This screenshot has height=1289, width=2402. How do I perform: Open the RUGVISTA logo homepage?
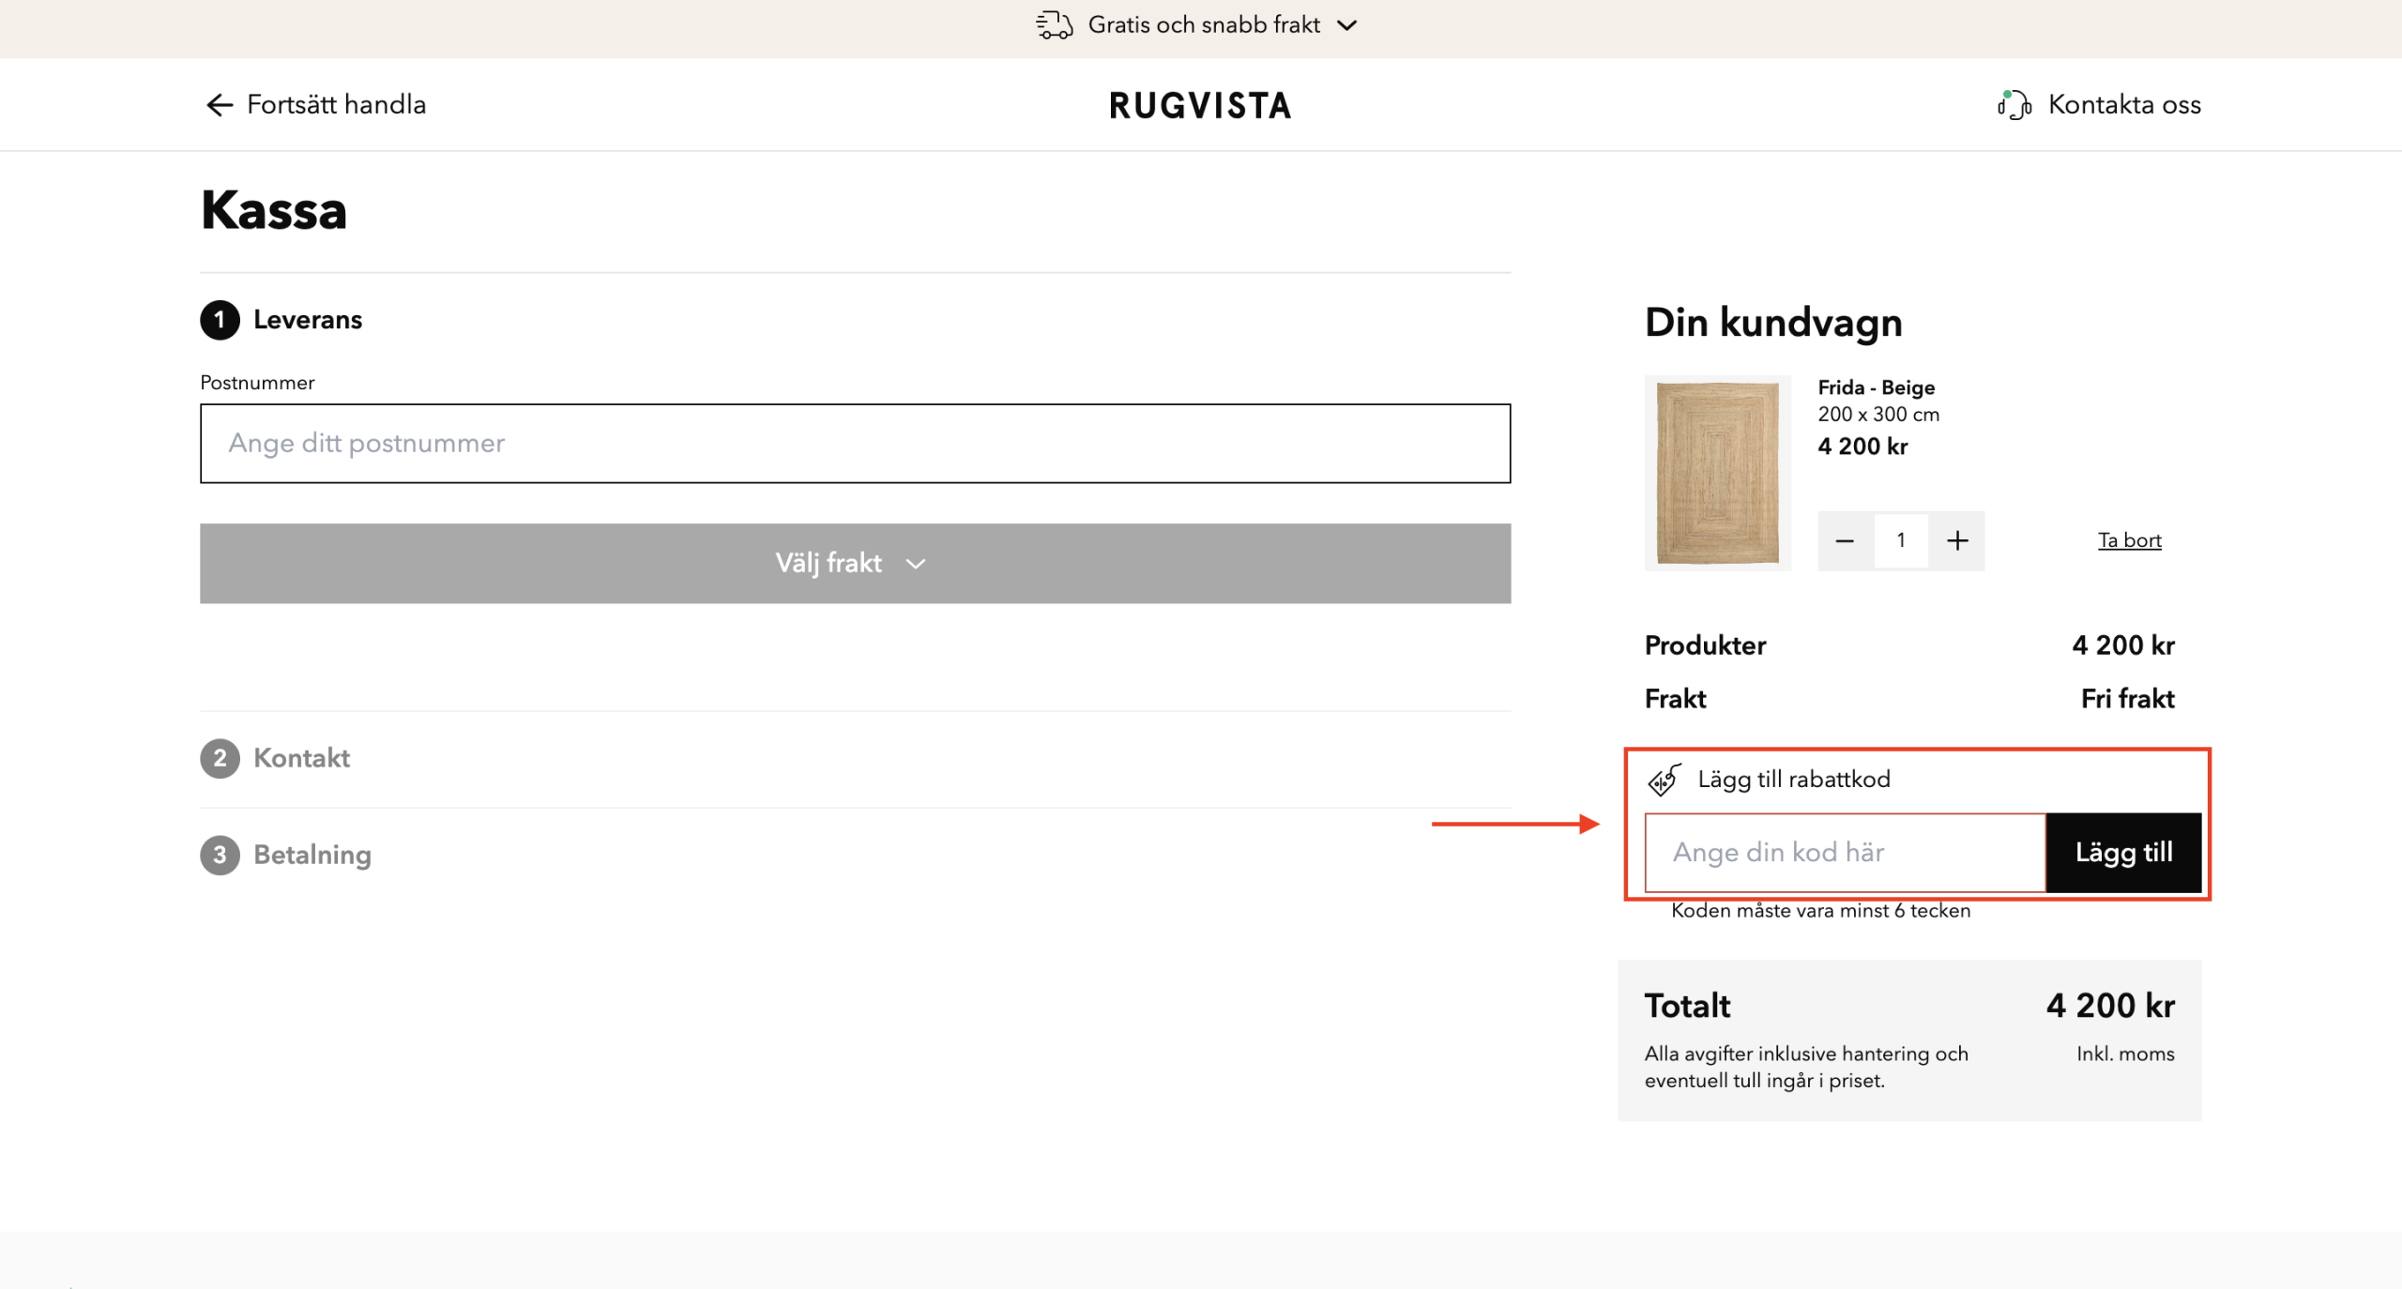click(x=1200, y=105)
